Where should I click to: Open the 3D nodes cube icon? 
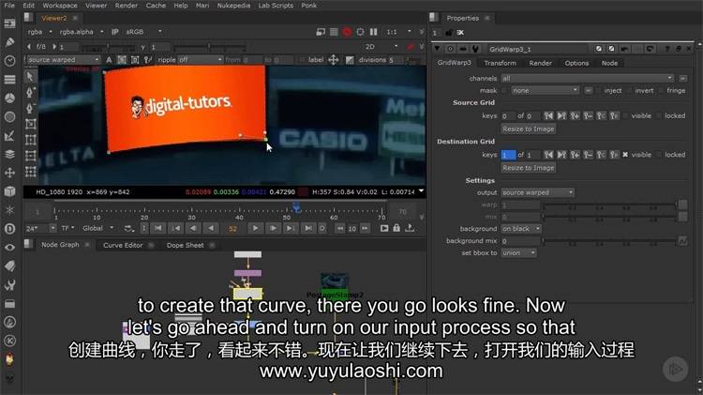9,191
